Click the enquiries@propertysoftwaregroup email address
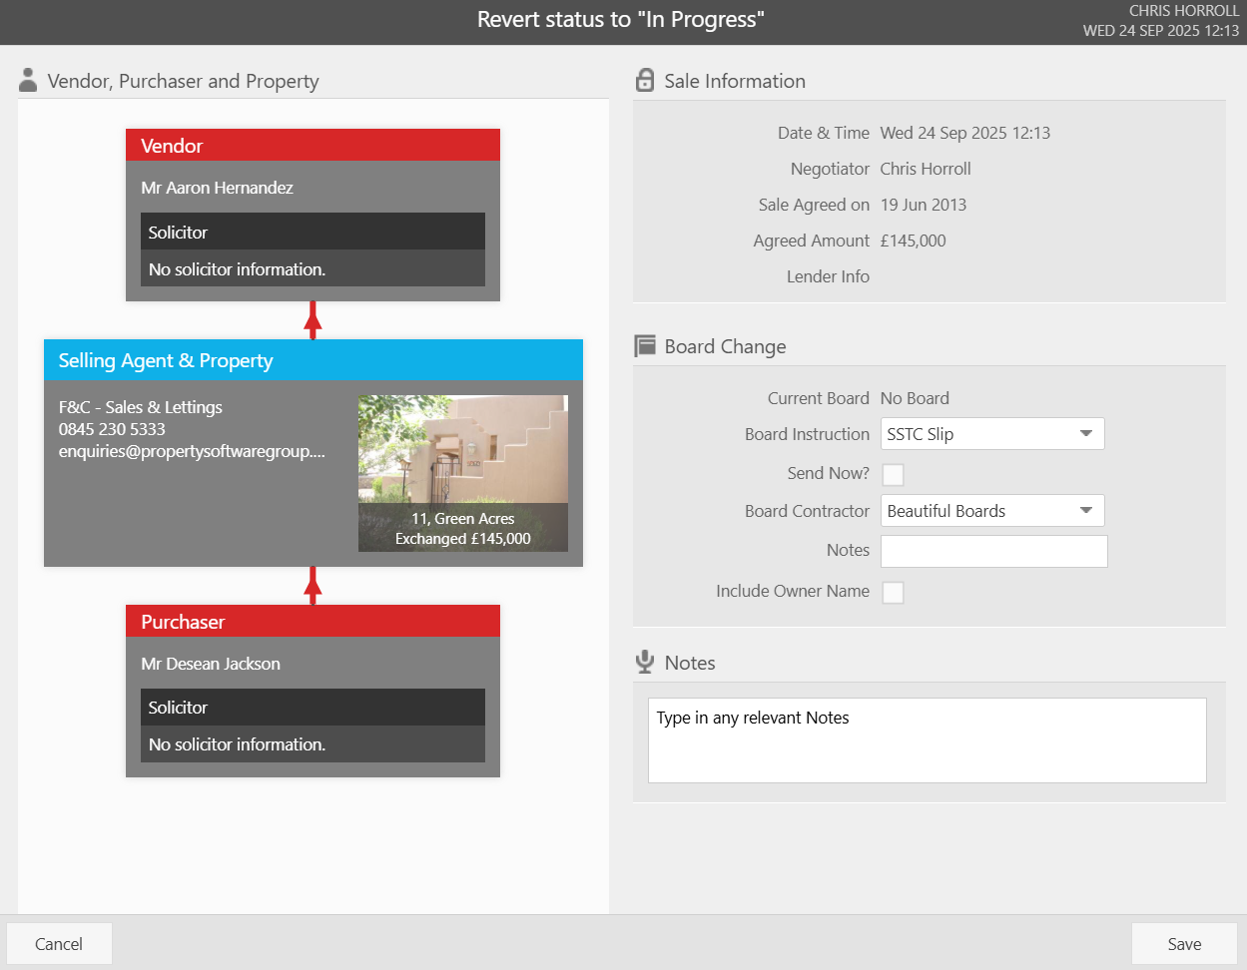The image size is (1247, 970). [192, 451]
